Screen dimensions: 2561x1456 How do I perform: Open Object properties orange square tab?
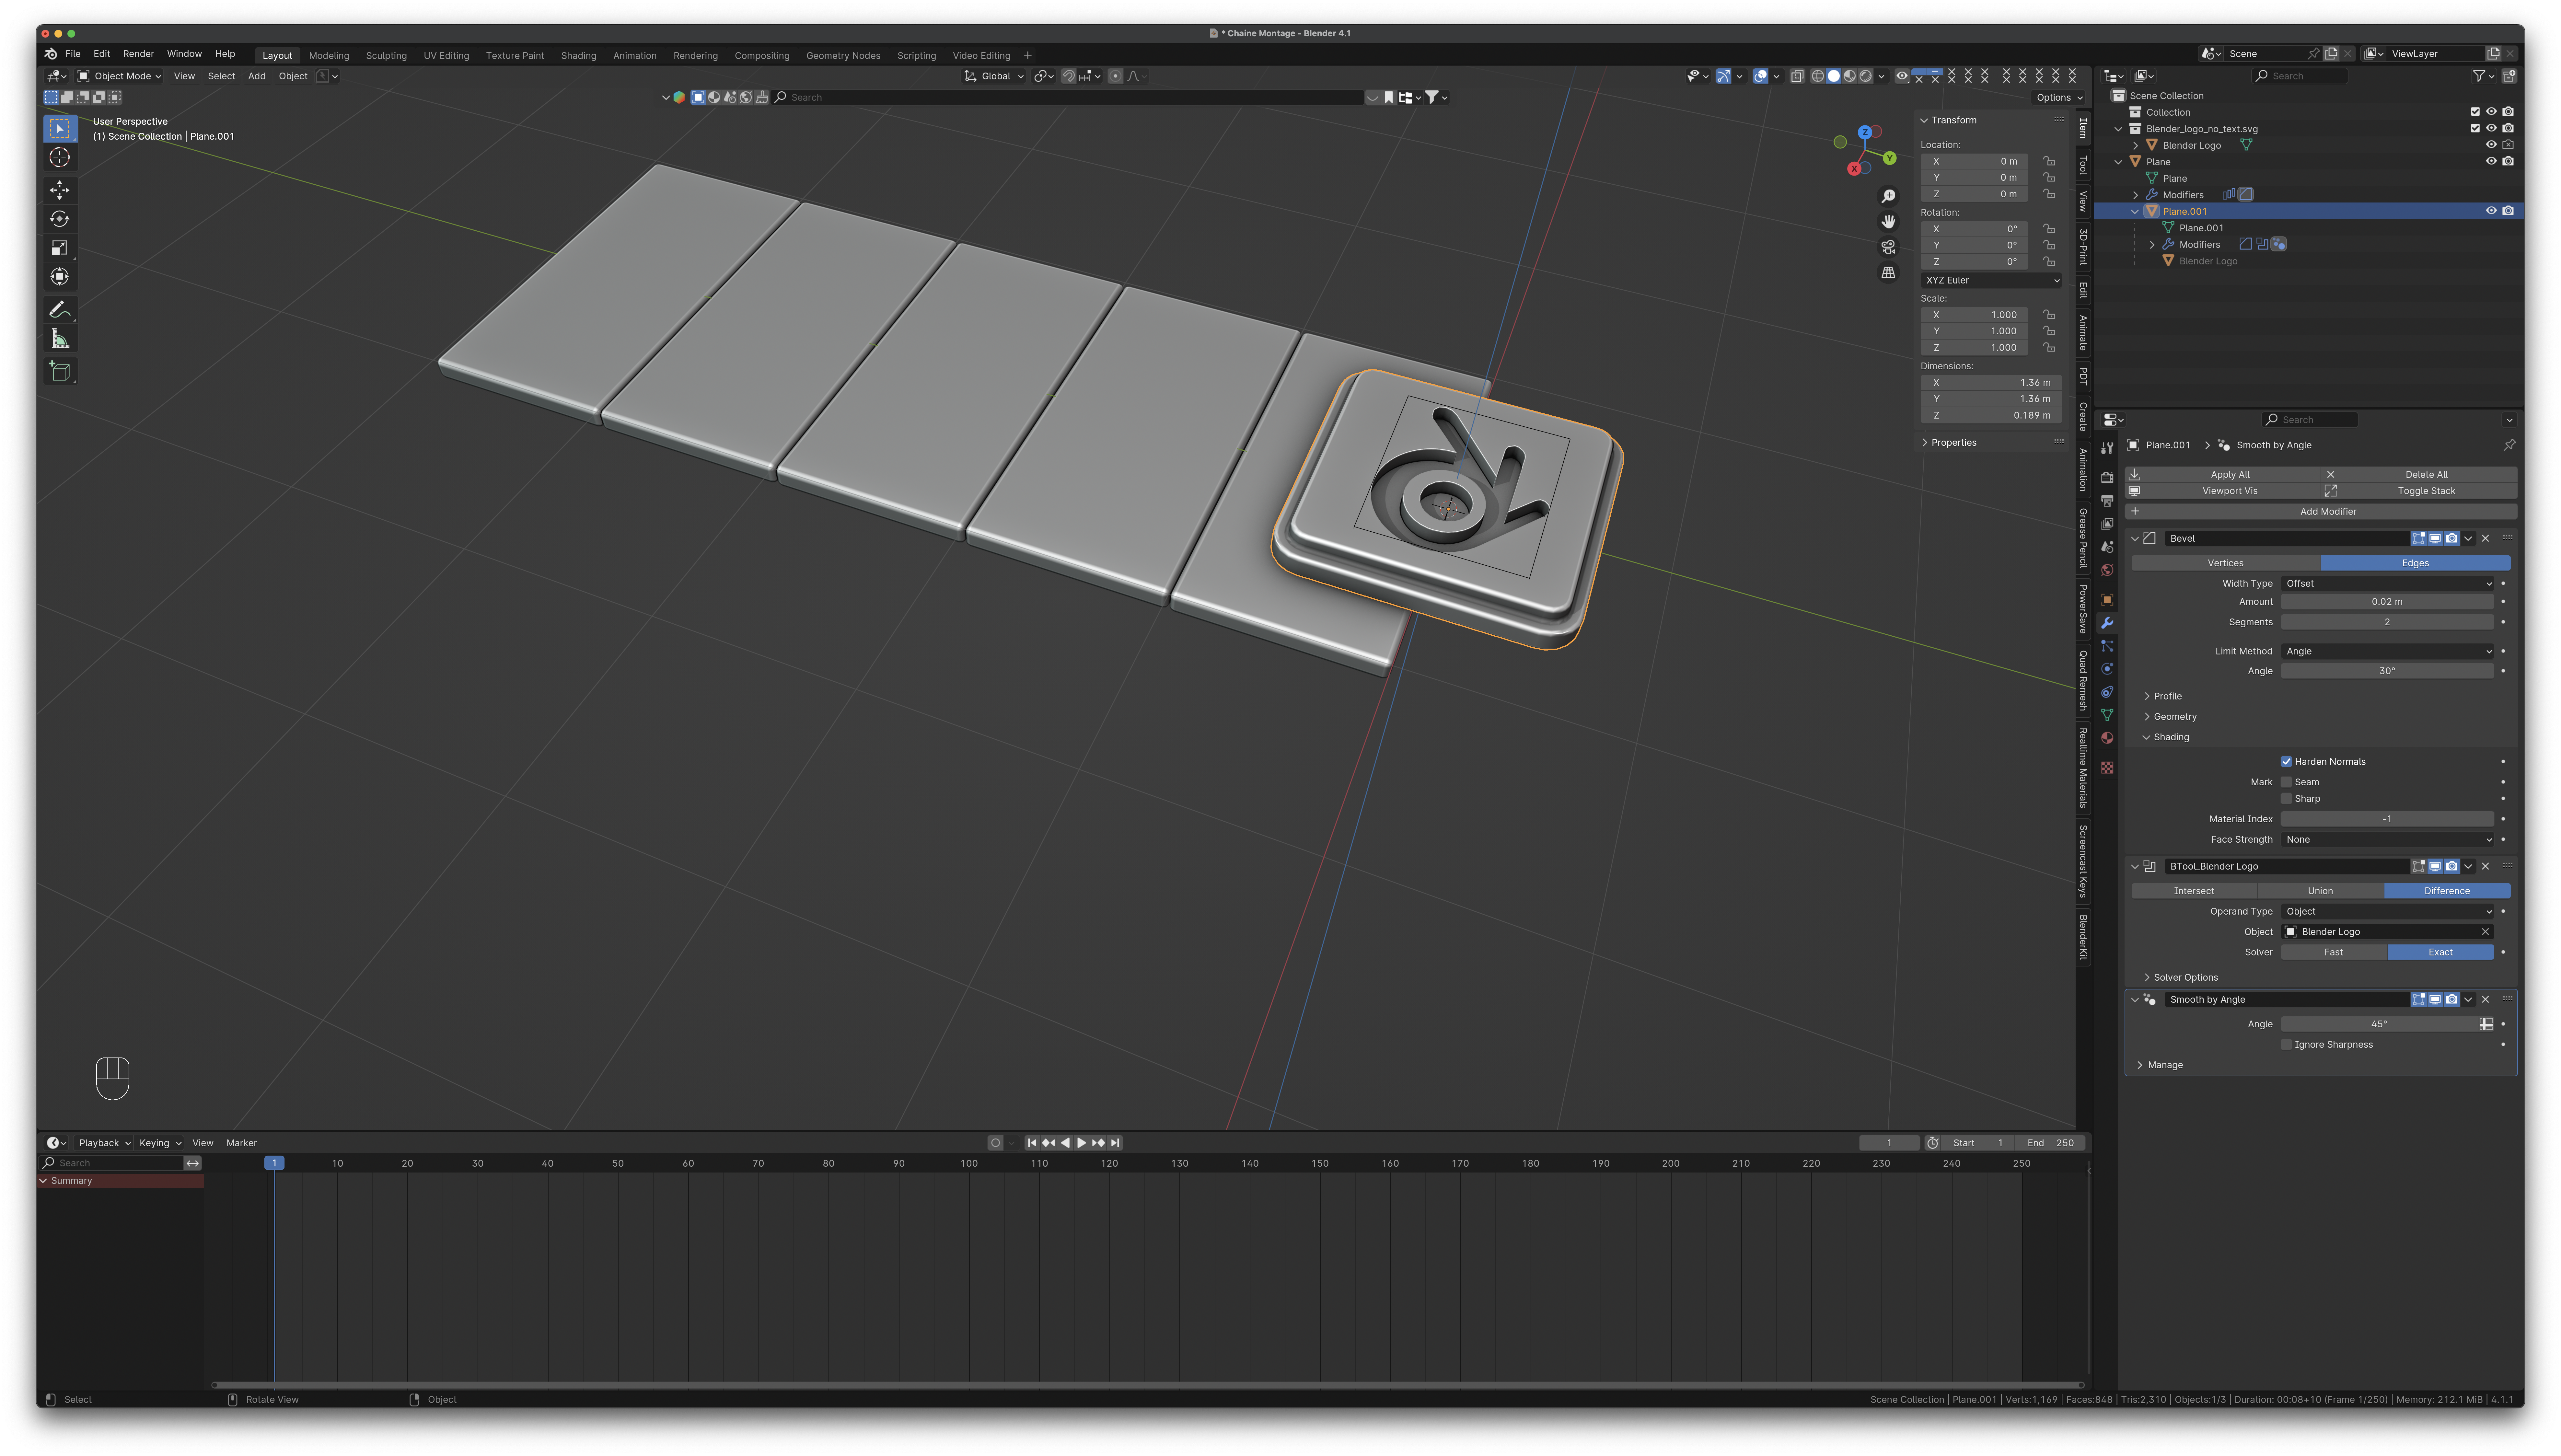coord(2107,600)
